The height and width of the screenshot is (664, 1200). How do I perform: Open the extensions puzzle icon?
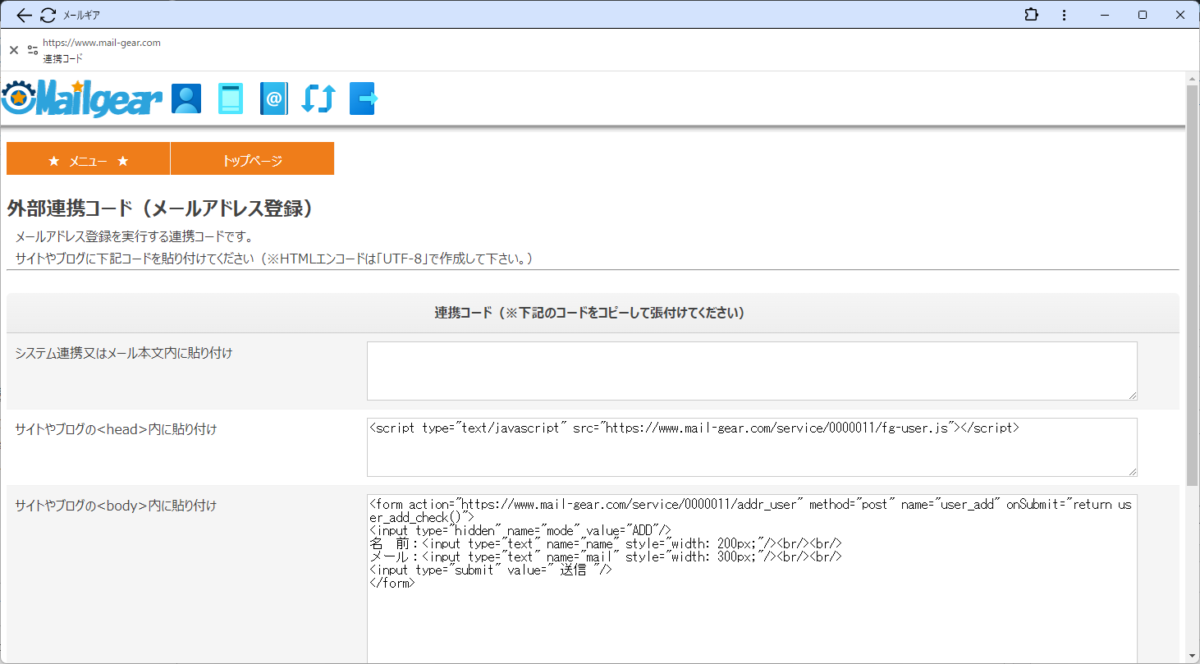[x=1031, y=15]
